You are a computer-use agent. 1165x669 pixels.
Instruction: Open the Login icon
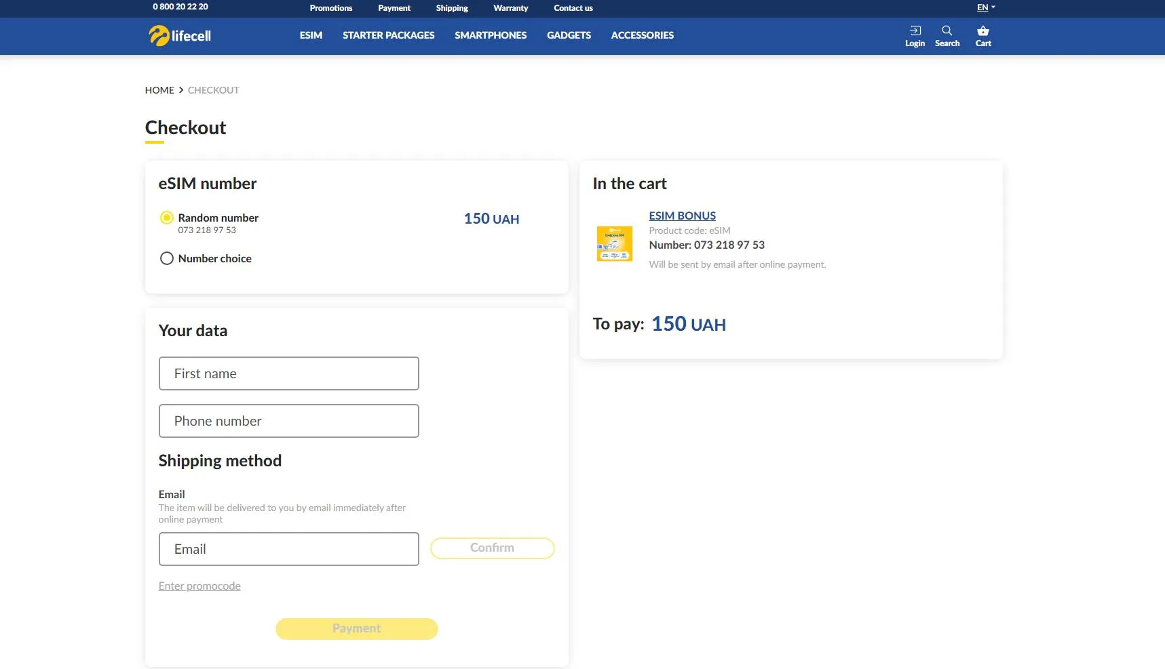tap(915, 31)
